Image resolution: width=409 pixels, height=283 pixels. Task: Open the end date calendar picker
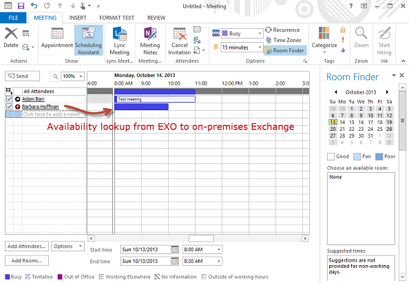pyautogui.click(x=174, y=261)
